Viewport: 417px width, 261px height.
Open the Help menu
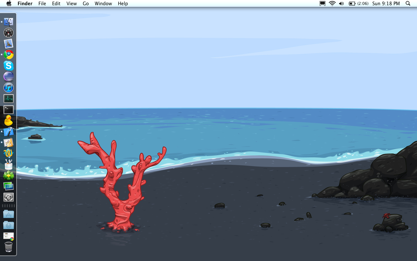tap(123, 4)
